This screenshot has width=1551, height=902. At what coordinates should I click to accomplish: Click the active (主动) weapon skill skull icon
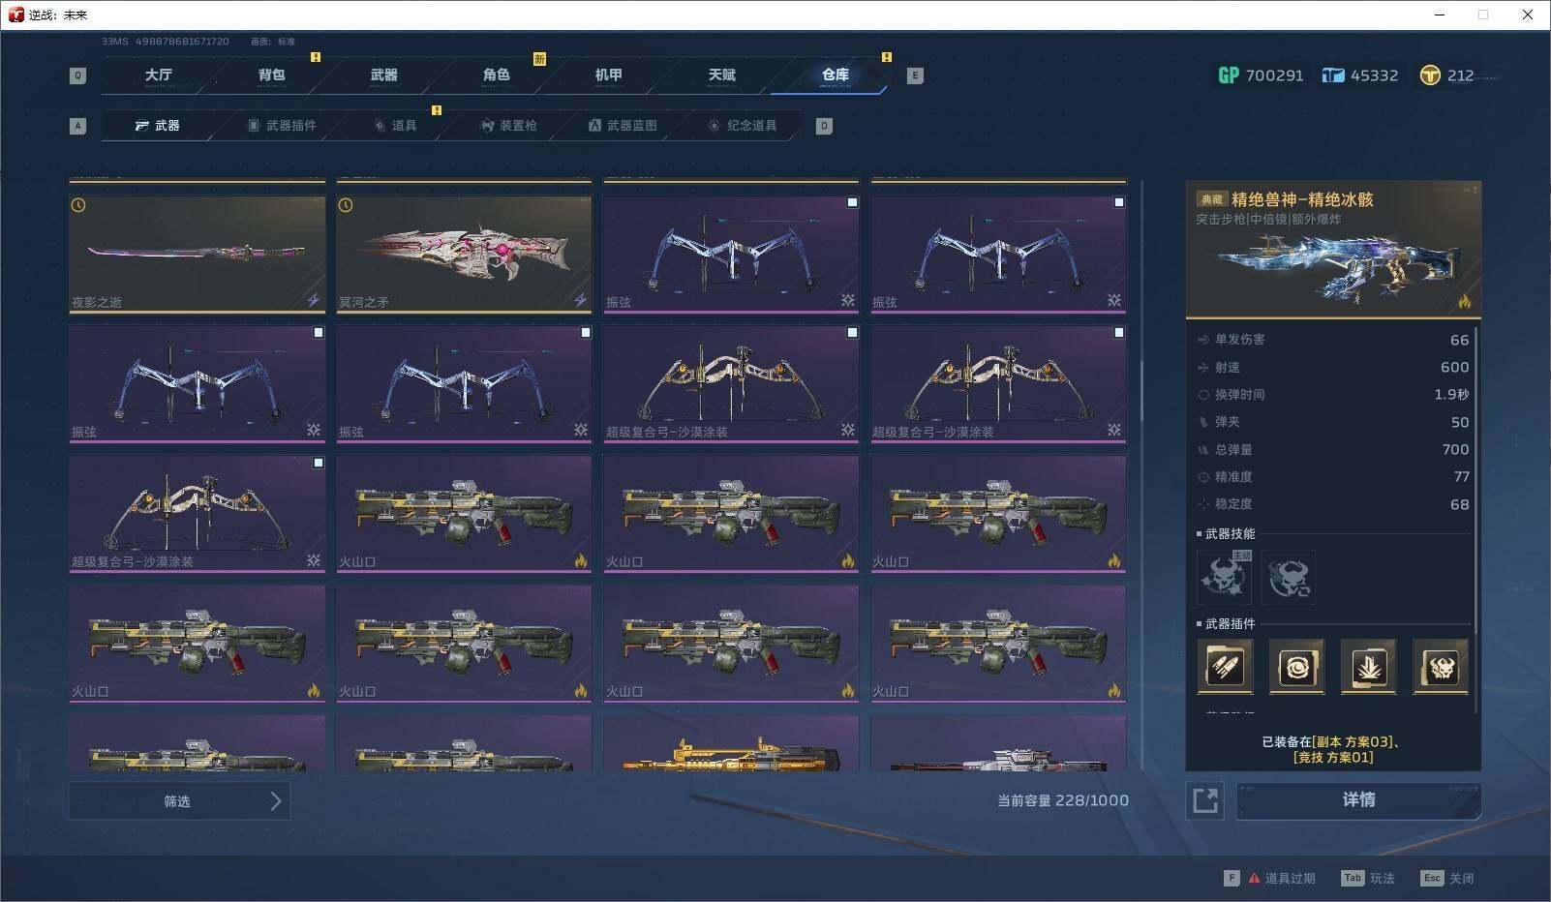tap(1224, 577)
